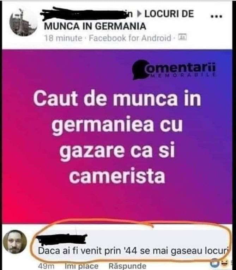Open the three-dot post options menu
The height and width of the screenshot is (270, 236).
[x=216, y=16]
